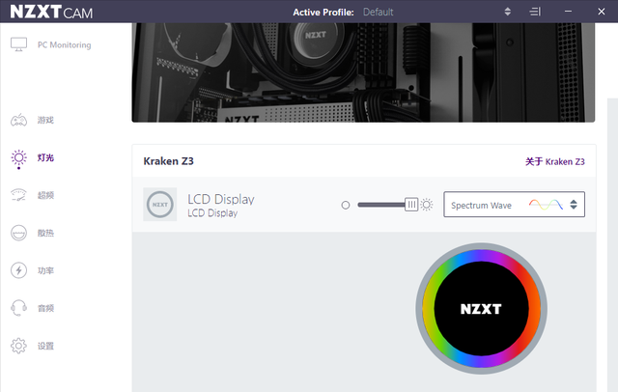618x392 pixels.
Task: Expand the Active Profile up-down selector
Action: (508, 12)
